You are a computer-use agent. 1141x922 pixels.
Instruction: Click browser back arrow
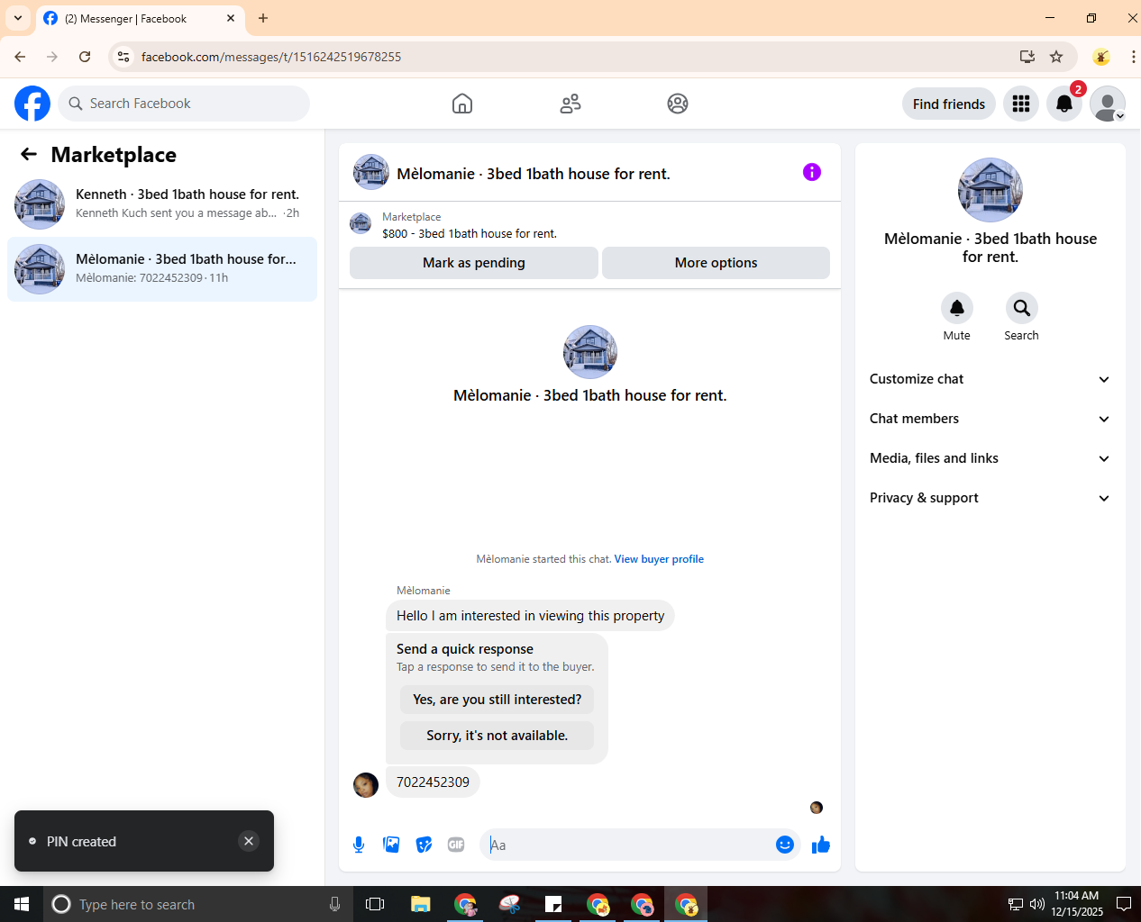pos(20,57)
